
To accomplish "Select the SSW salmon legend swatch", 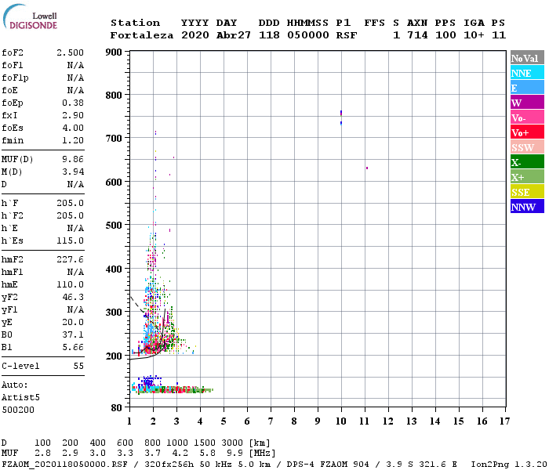I will click(x=527, y=147).
